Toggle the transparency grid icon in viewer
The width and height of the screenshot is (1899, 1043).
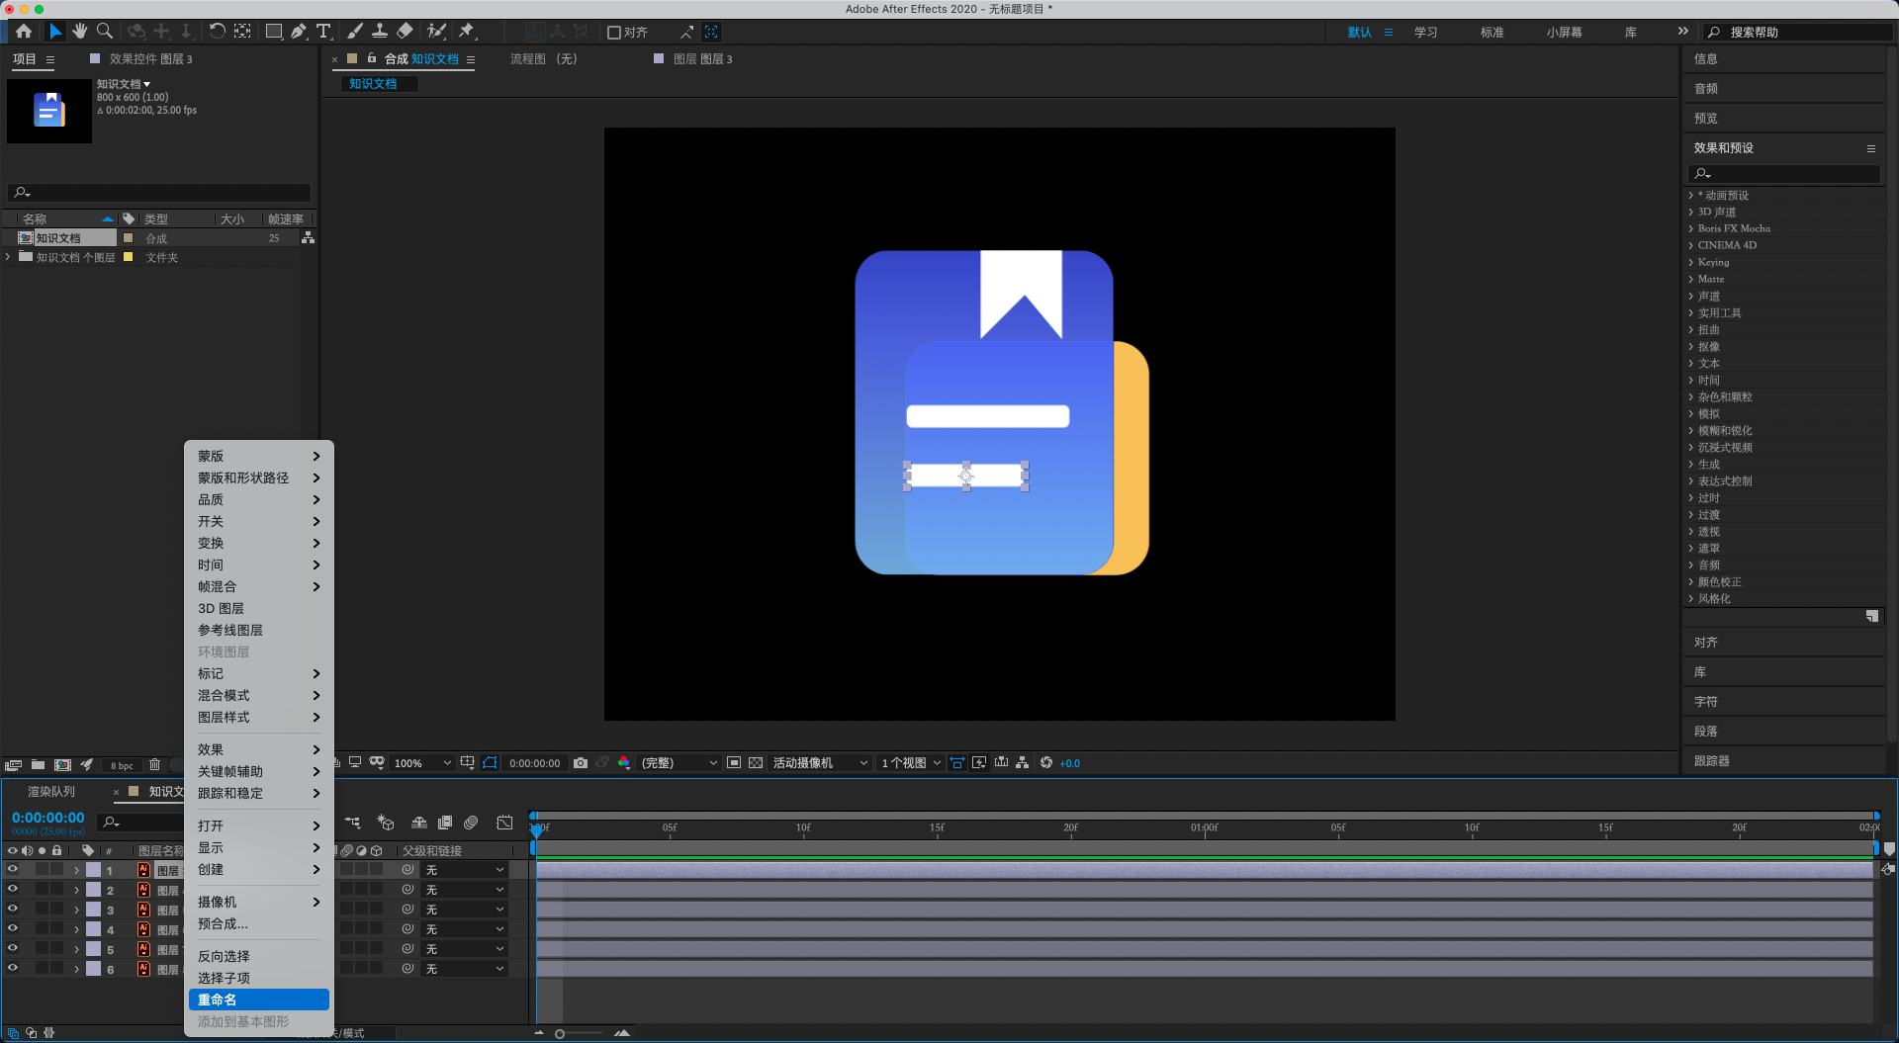click(x=756, y=763)
